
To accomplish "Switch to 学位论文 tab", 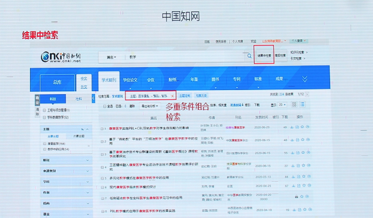I will 130,80.
